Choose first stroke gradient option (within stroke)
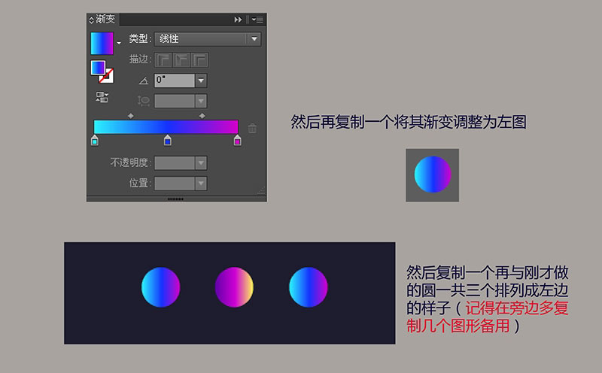602x373 pixels. (x=163, y=60)
